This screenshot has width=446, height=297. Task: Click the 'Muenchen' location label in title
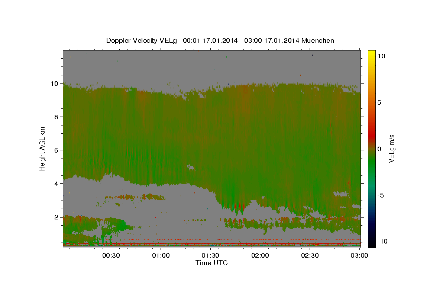318,40
